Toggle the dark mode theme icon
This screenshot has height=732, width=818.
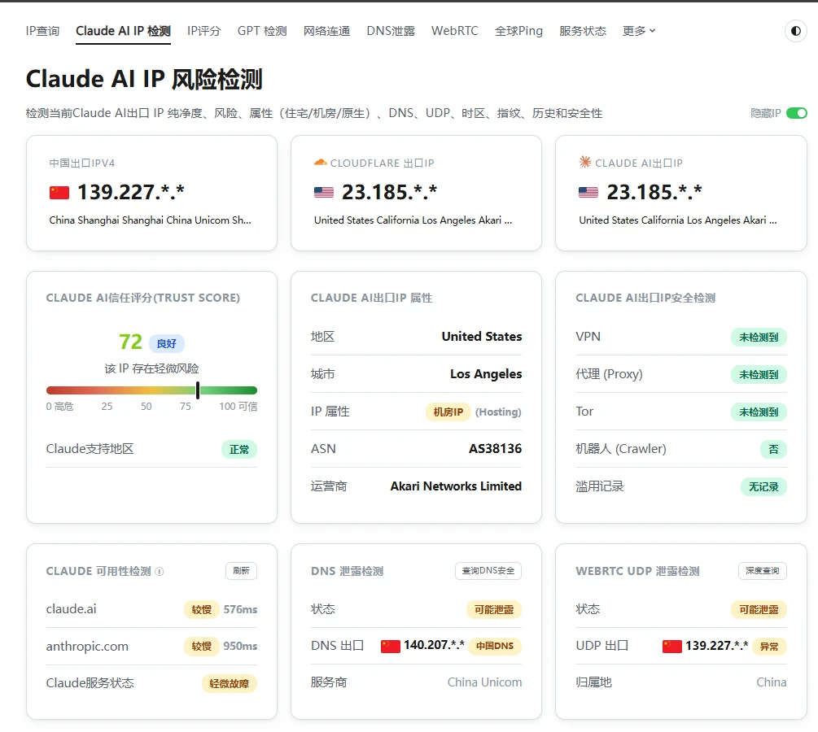click(795, 31)
